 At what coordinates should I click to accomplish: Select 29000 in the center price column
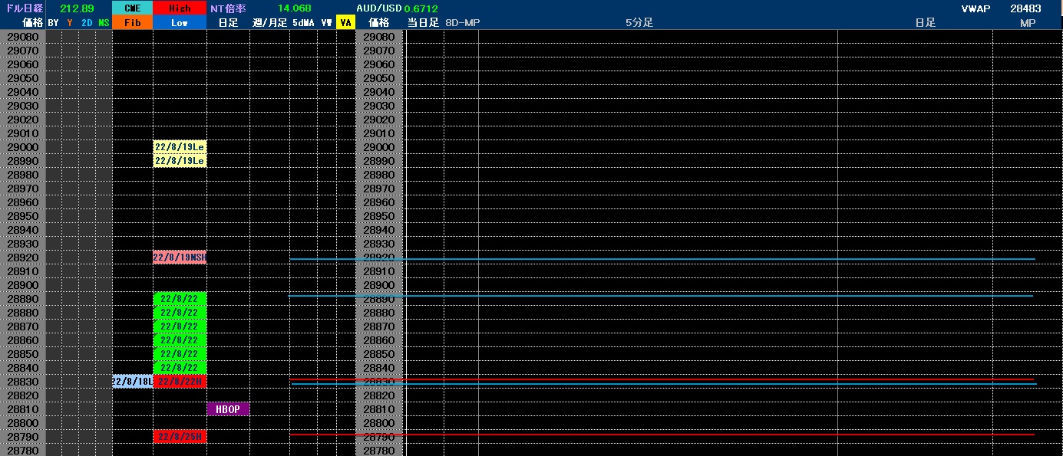click(379, 147)
